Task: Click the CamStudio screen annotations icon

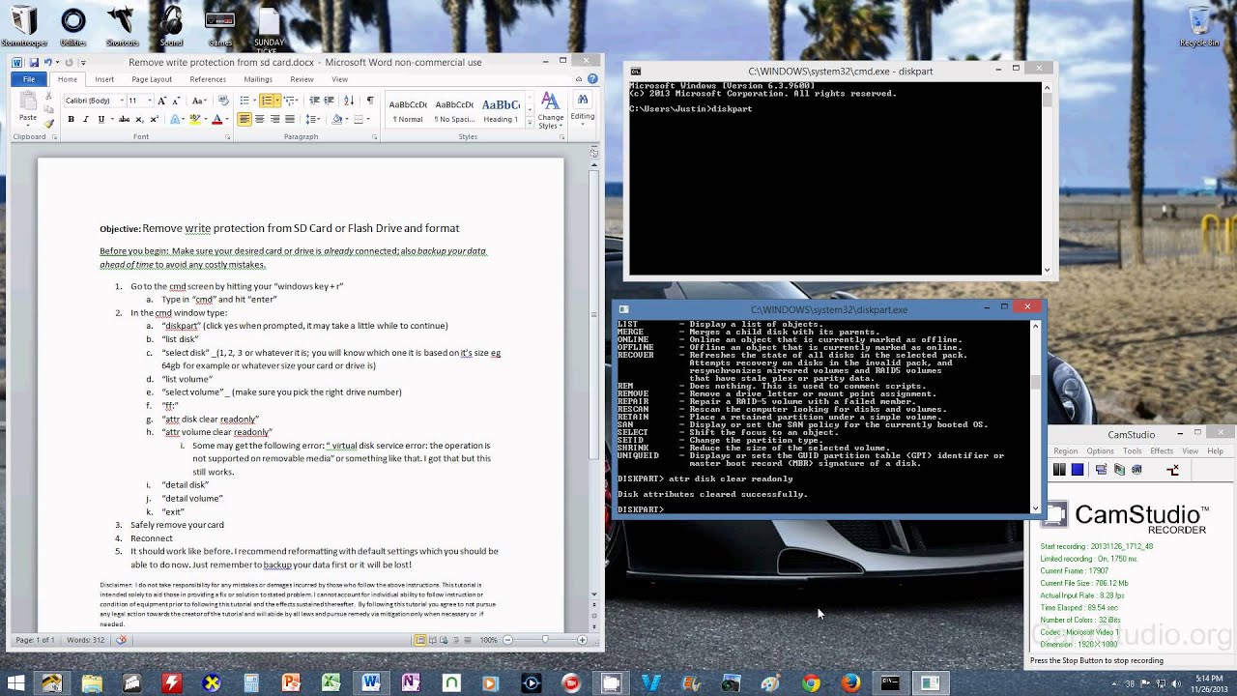Action: (1101, 470)
